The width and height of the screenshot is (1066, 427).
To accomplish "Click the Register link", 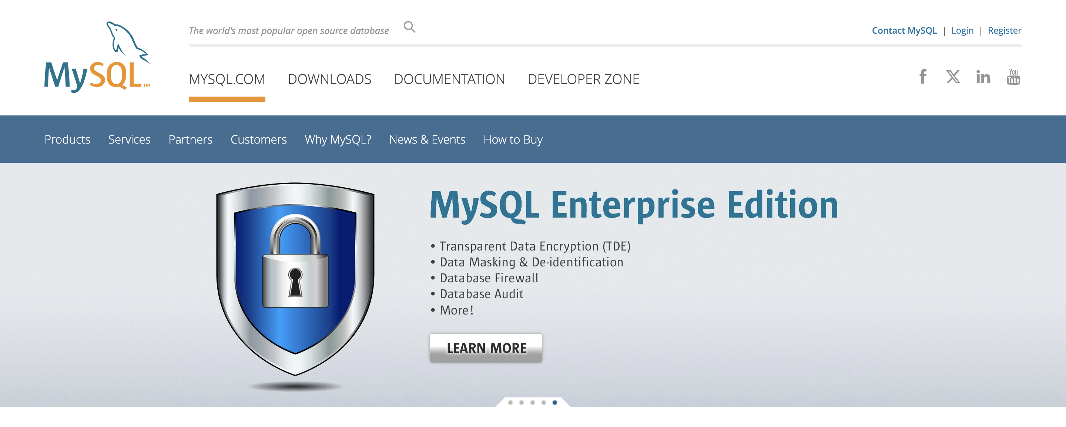I will (x=1004, y=30).
